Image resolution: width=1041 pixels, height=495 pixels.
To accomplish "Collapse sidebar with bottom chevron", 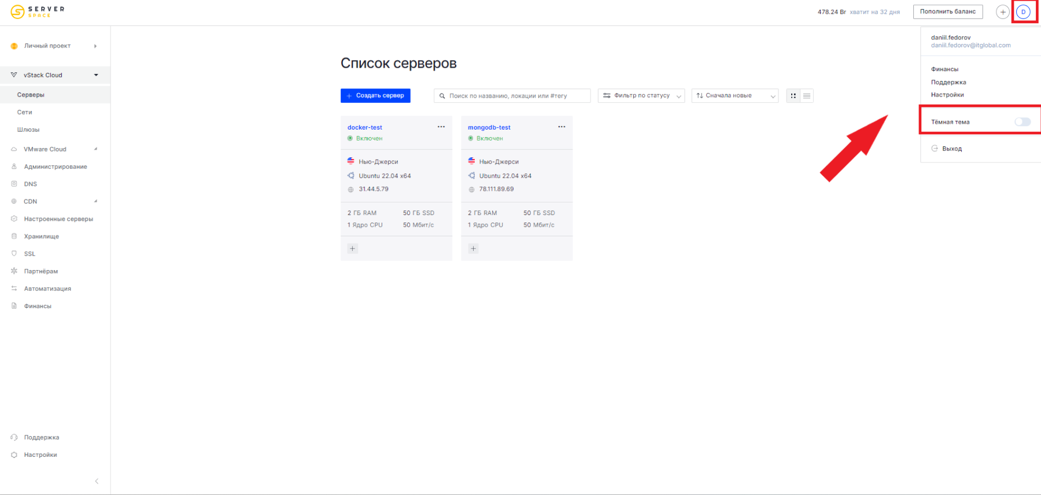I will coord(97,481).
